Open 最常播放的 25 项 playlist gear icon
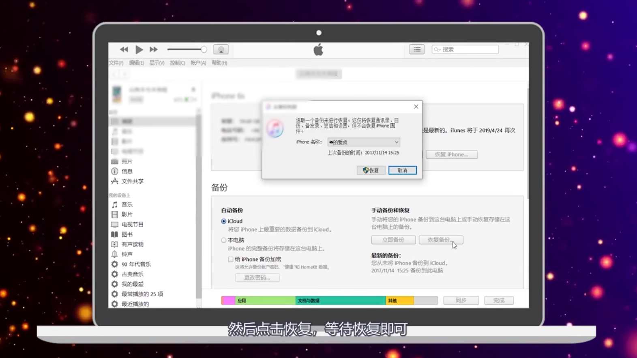The height and width of the screenshot is (358, 637). click(115, 294)
